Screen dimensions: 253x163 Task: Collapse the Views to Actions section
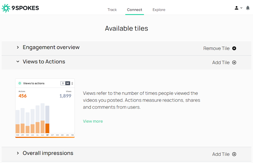[18, 62]
